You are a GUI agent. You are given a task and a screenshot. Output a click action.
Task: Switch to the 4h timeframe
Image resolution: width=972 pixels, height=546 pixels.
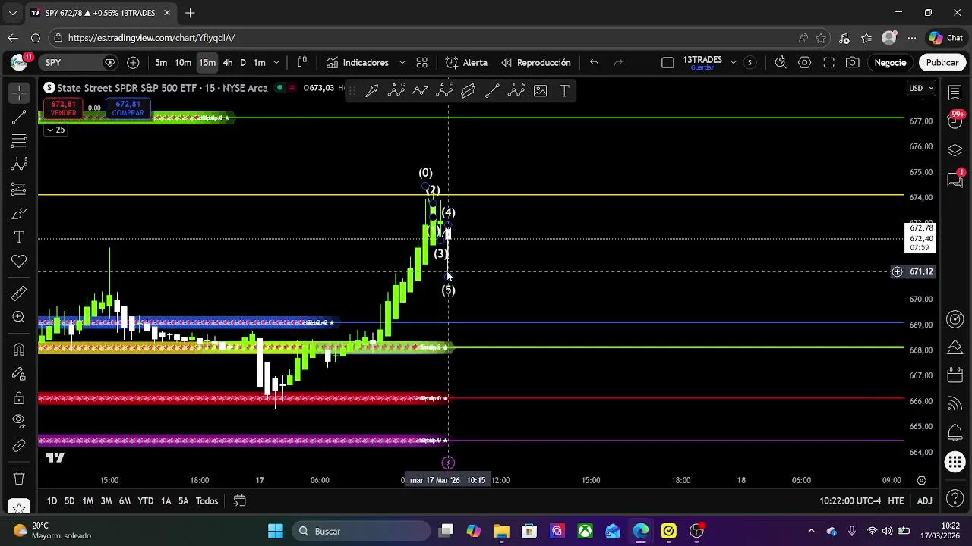pyautogui.click(x=227, y=63)
